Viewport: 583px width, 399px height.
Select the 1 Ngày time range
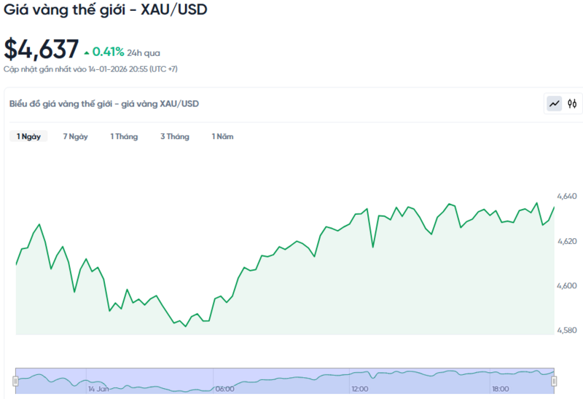[28, 136]
